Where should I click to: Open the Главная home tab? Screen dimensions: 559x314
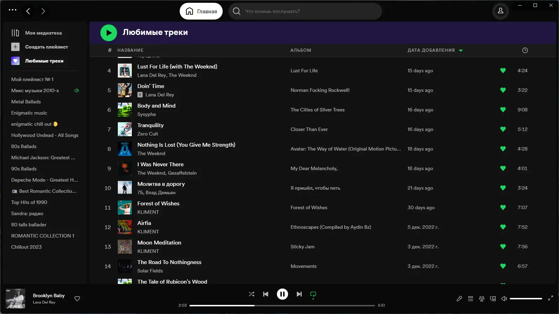coord(201,11)
